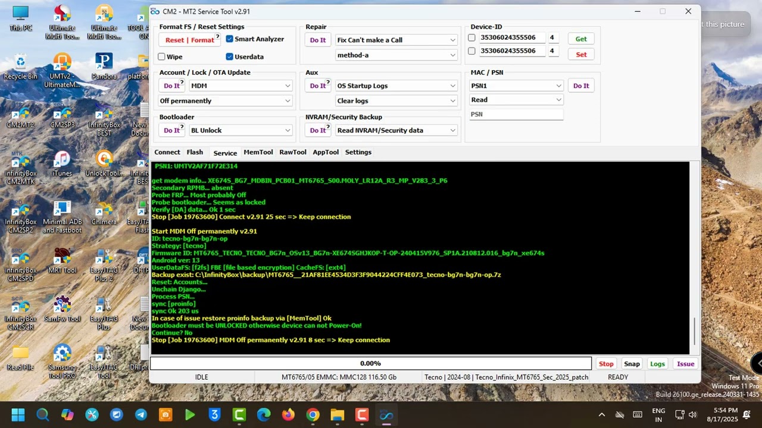Click Do It in the Repair section
This screenshot has width=762, height=428.
point(318,40)
